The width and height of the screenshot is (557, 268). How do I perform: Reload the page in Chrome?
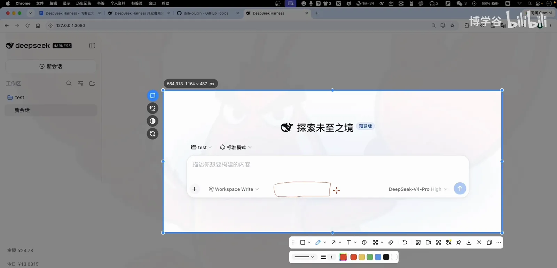[28, 25]
